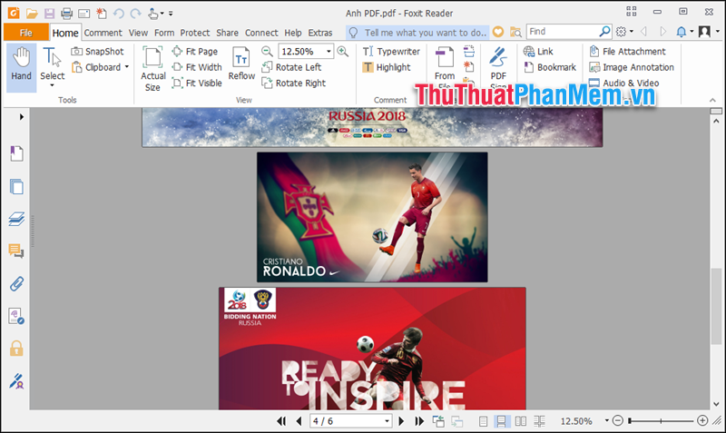Open the Comments side panel
The height and width of the screenshot is (433, 726).
click(x=16, y=251)
